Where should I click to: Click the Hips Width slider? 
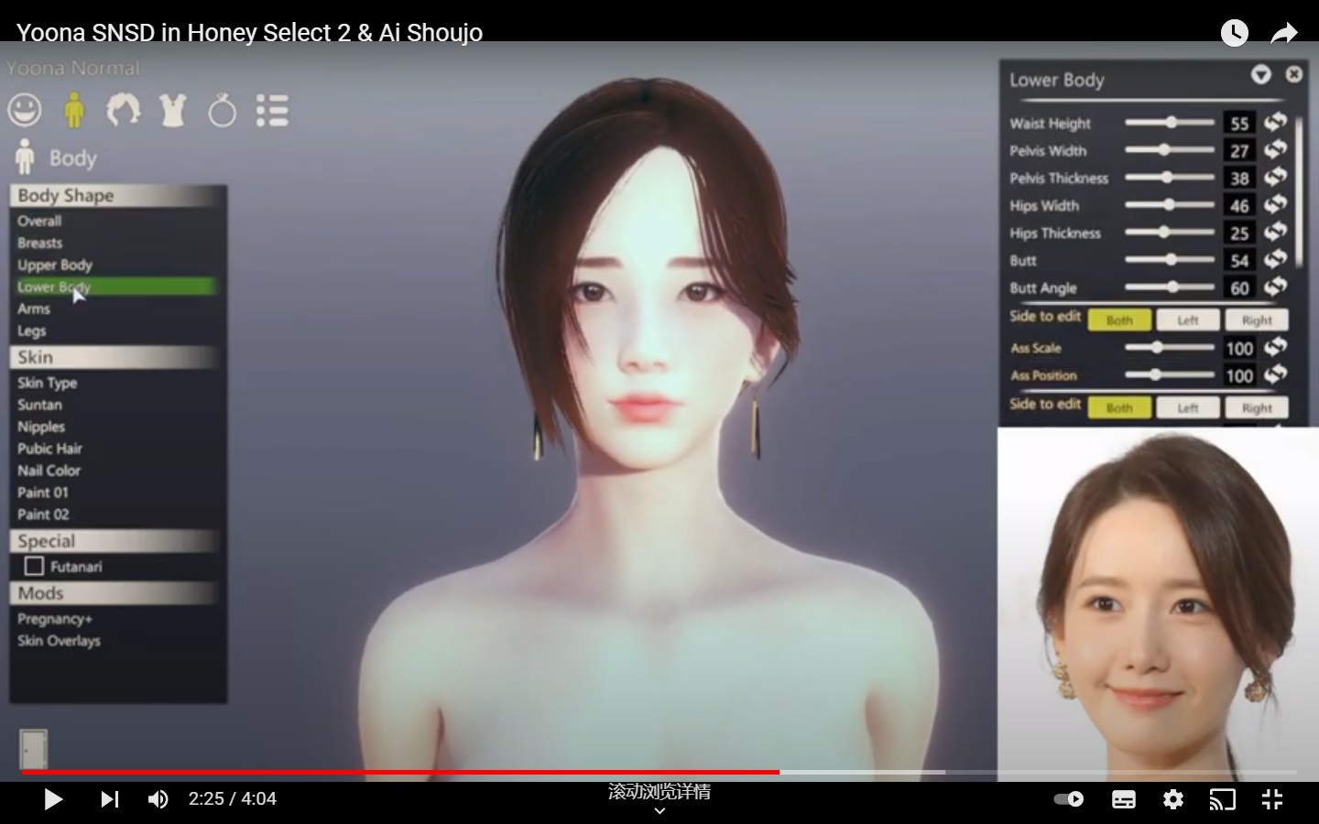tap(1170, 204)
